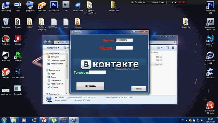Viewport: 218px width, 123px height.
Task: Go back in the Explorer window
Action: pyautogui.click(x=45, y=42)
